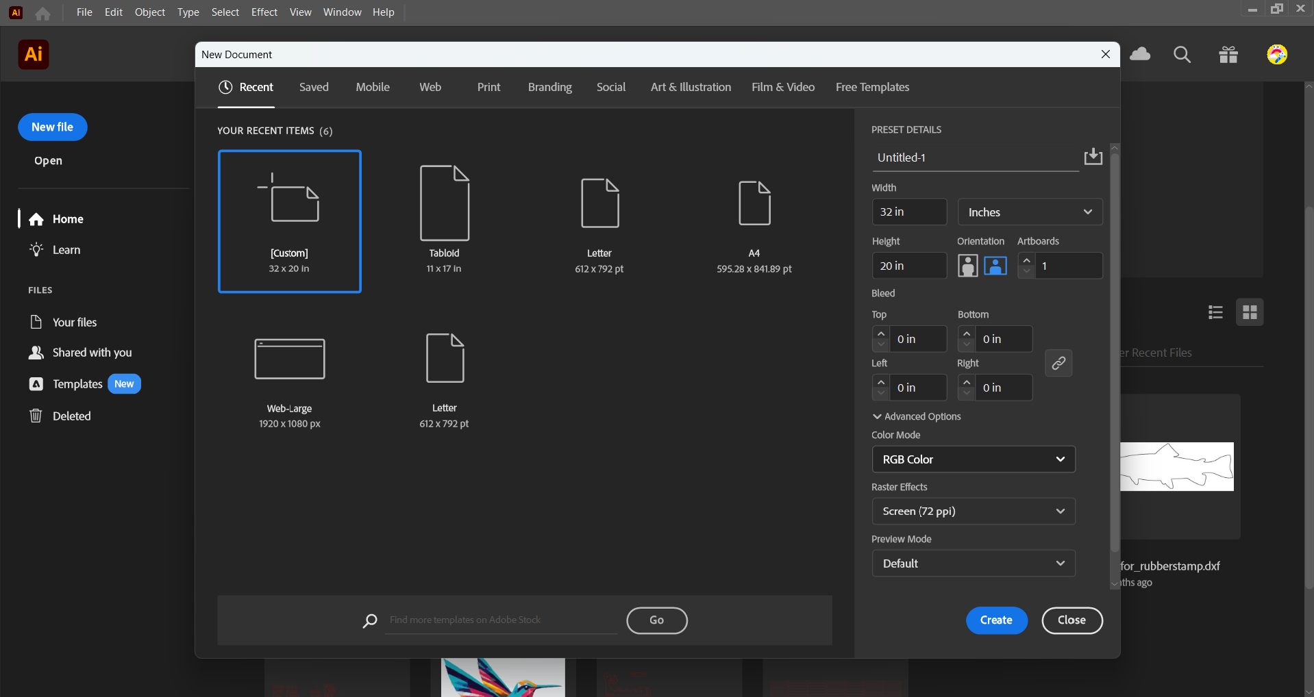The height and width of the screenshot is (697, 1314).
Task: Select the Custom 32 x 20 in preset
Action: (290, 222)
